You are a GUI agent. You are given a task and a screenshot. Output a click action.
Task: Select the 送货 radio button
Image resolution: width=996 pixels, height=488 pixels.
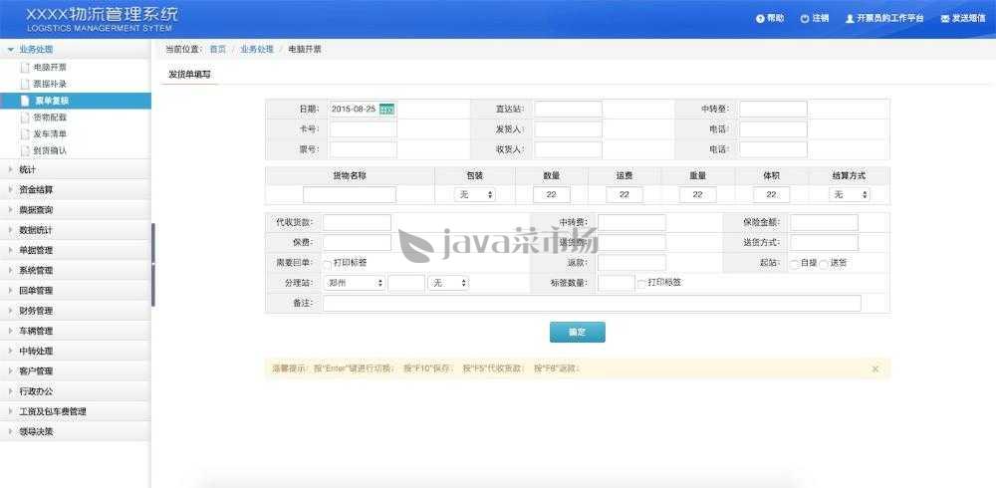click(x=824, y=263)
